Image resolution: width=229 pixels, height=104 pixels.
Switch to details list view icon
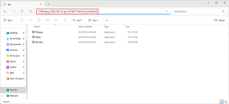click(222, 102)
